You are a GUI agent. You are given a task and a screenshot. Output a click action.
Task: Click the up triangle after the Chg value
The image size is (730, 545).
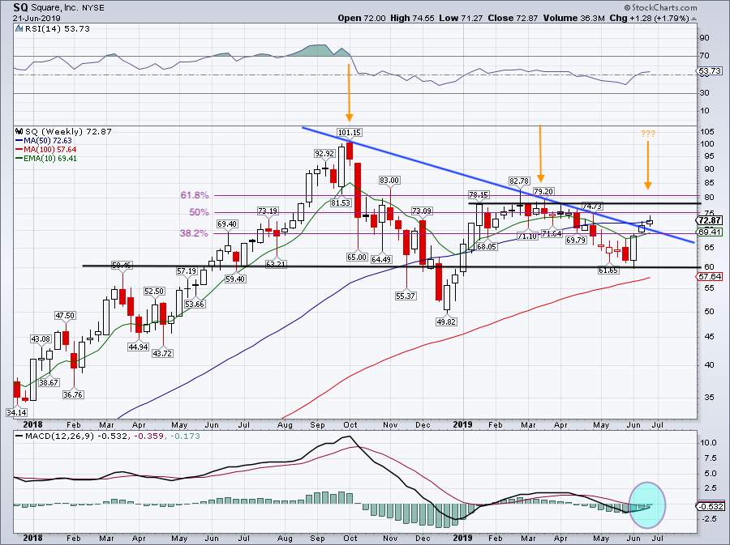point(694,19)
